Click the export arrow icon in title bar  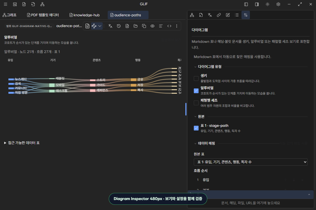coord(33,4)
